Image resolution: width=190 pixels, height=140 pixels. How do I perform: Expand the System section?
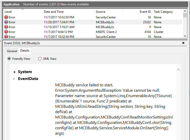(15, 72)
